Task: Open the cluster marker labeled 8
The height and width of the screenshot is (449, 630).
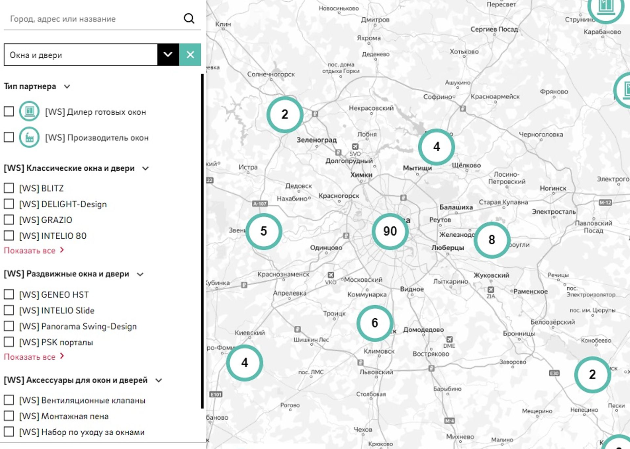Action: click(492, 240)
